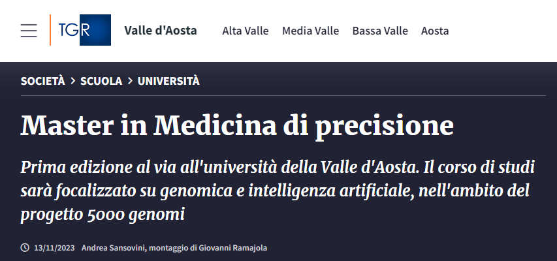The width and height of the screenshot is (557, 261).
Task: Click the publication date 13/11/2023
Action: [52, 248]
